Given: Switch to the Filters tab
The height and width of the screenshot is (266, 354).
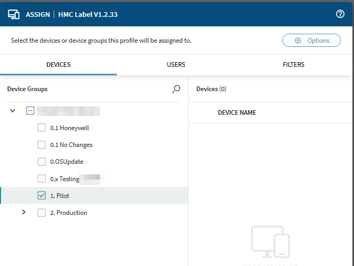Looking at the screenshot, I should [x=293, y=65].
